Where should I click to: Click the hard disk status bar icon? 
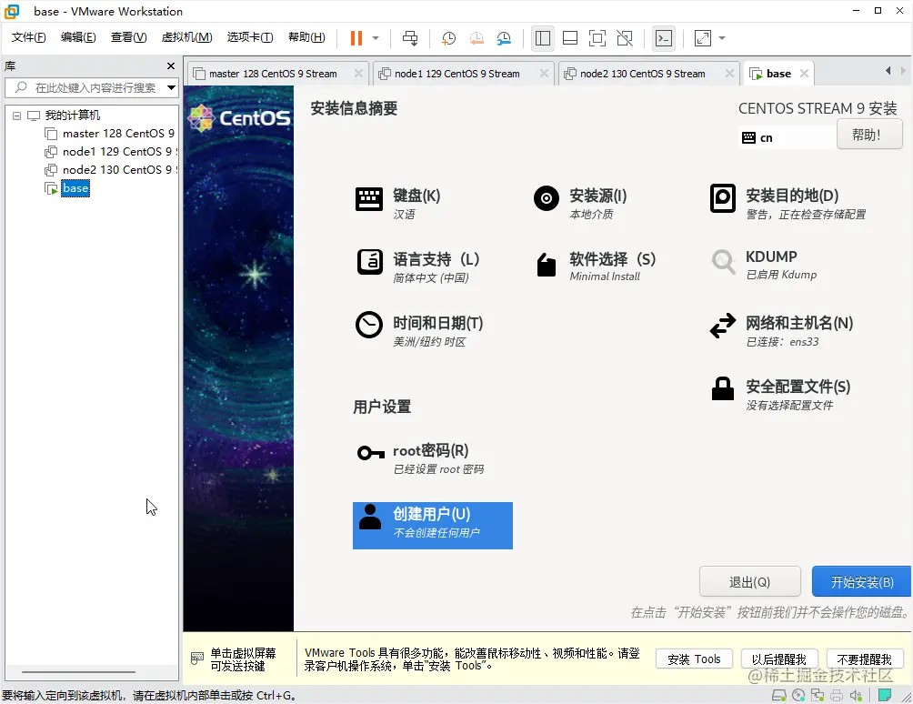click(x=779, y=695)
